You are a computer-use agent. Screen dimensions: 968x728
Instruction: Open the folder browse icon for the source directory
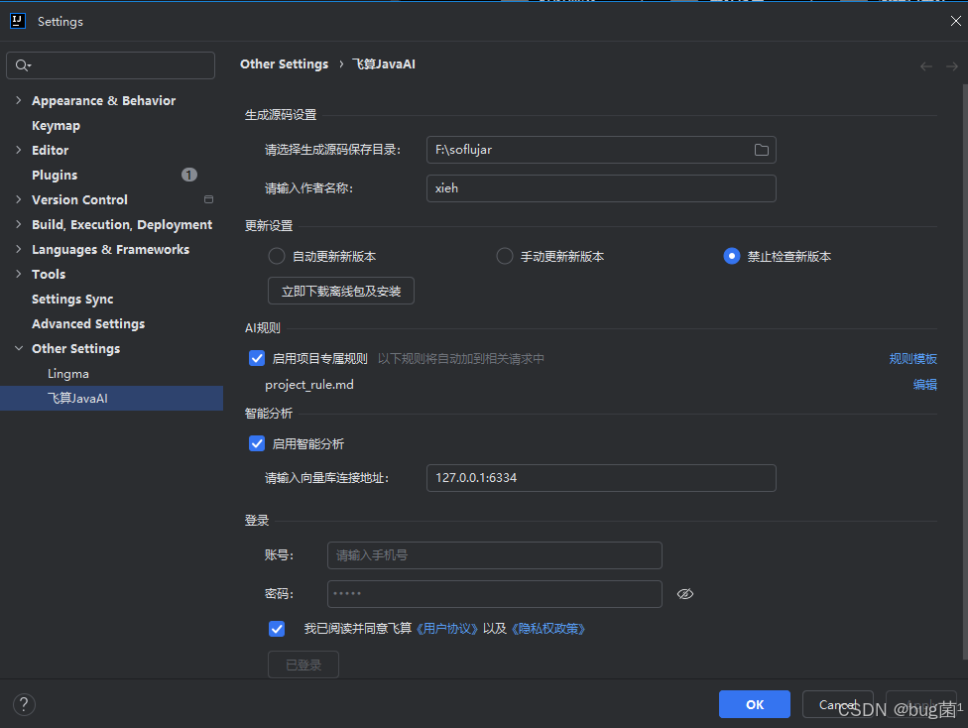click(x=761, y=150)
